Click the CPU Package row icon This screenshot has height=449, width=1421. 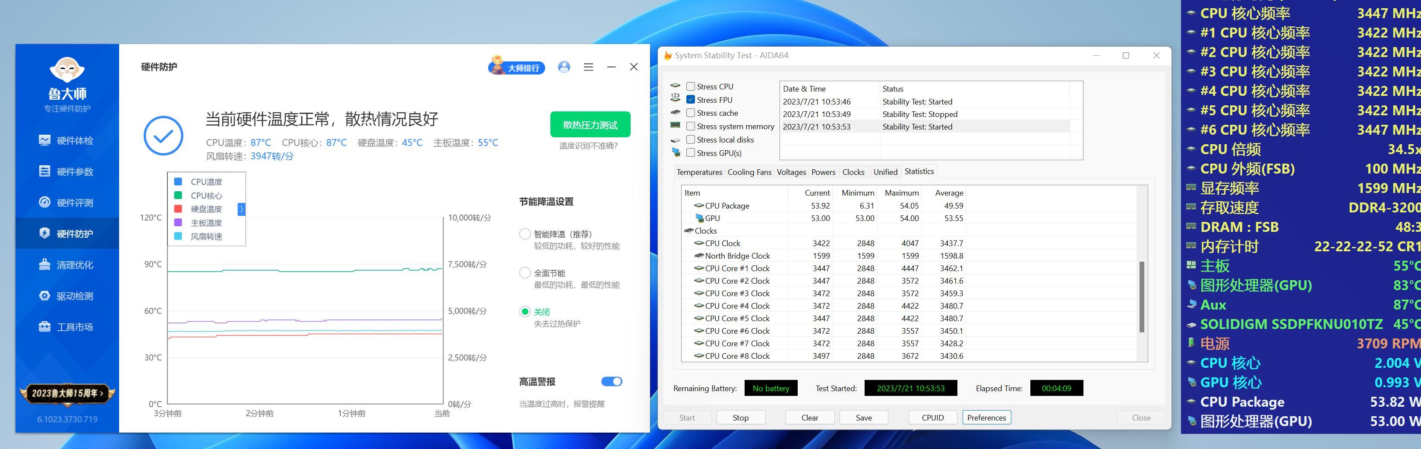coord(699,206)
